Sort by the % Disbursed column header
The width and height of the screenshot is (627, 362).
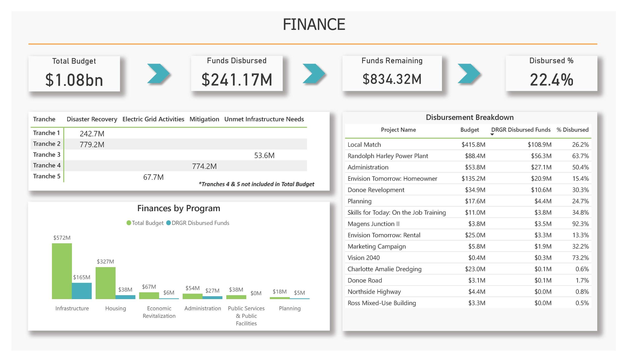[572, 130]
